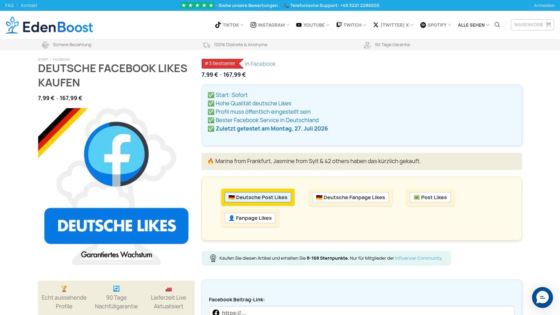Screen dimensions: 560x315
Task: Click the 'Start: Sofort' line
Action: pyautogui.click(x=231, y=95)
